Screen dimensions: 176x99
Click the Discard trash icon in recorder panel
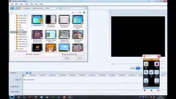[156, 81]
